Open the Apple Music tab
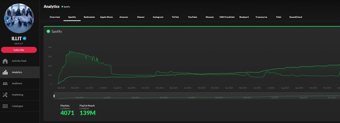The height and width of the screenshot is (123, 340). [107, 17]
